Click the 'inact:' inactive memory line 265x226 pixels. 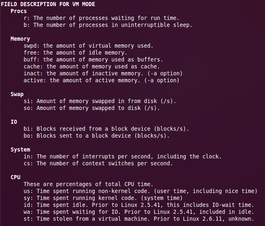coord(103,73)
